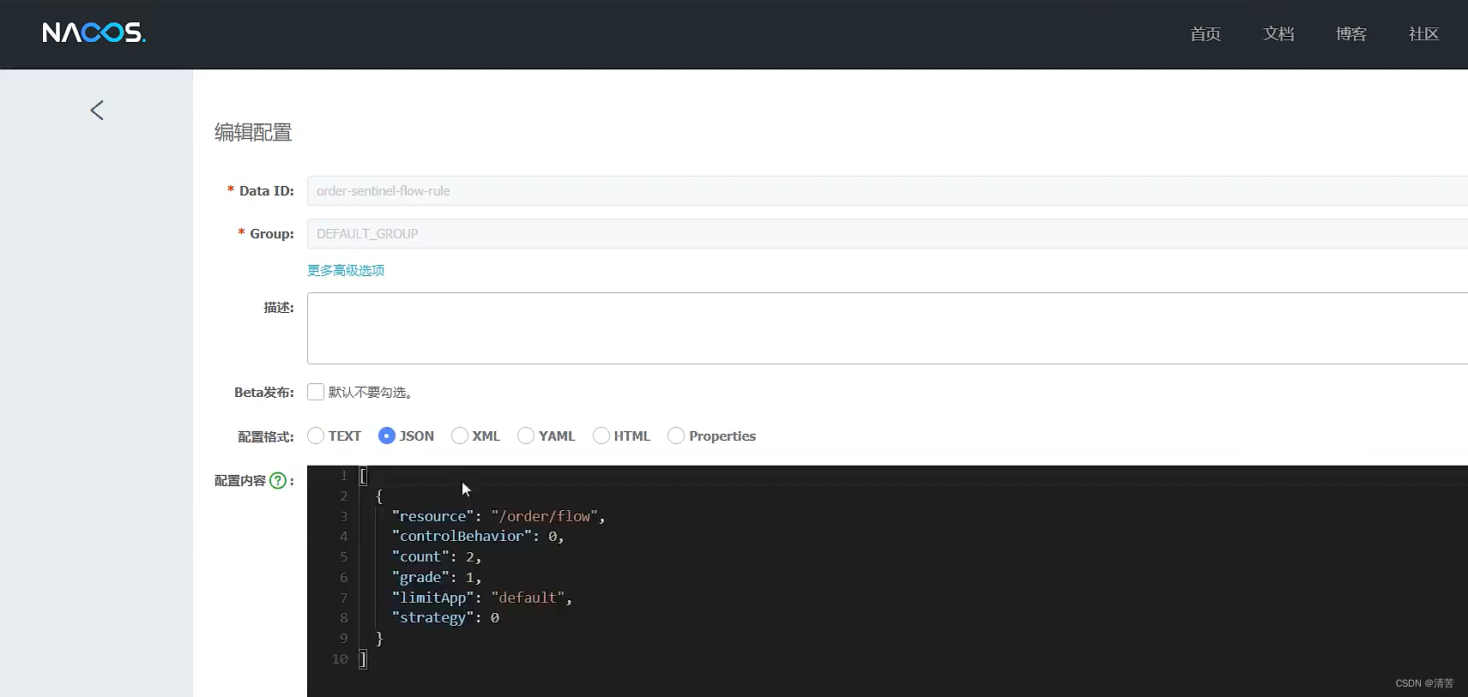Click line number 10 in editor gutter

(x=340, y=659)
